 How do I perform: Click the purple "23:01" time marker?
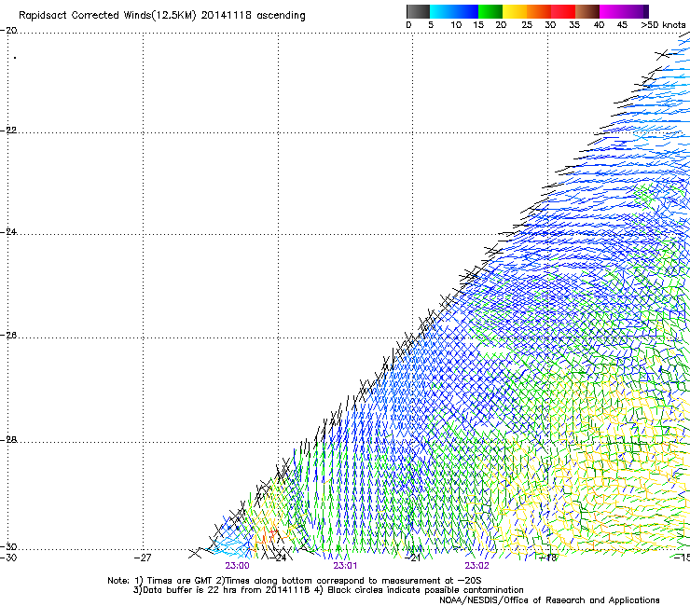345,566
